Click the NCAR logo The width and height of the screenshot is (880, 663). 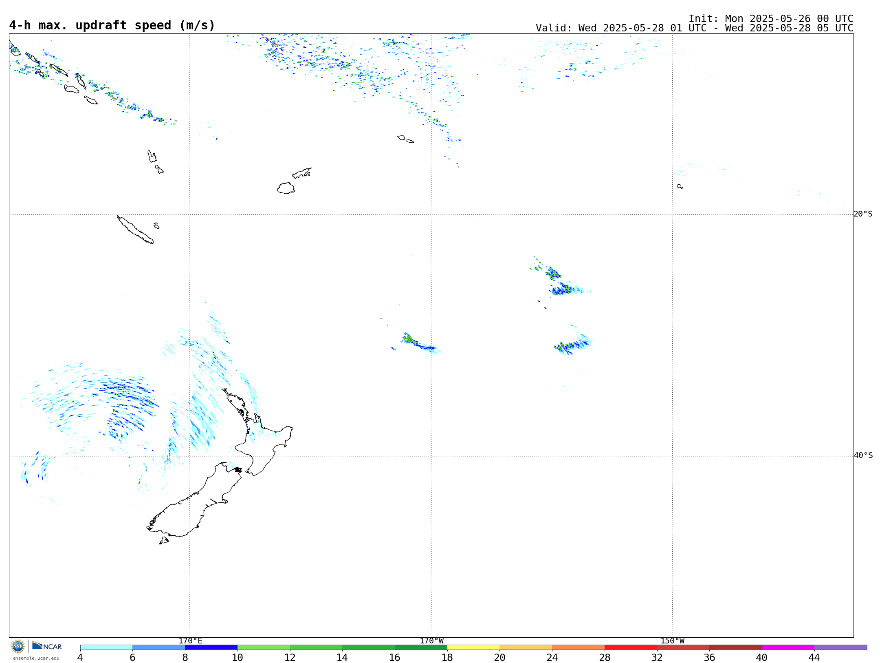[47, 646]
